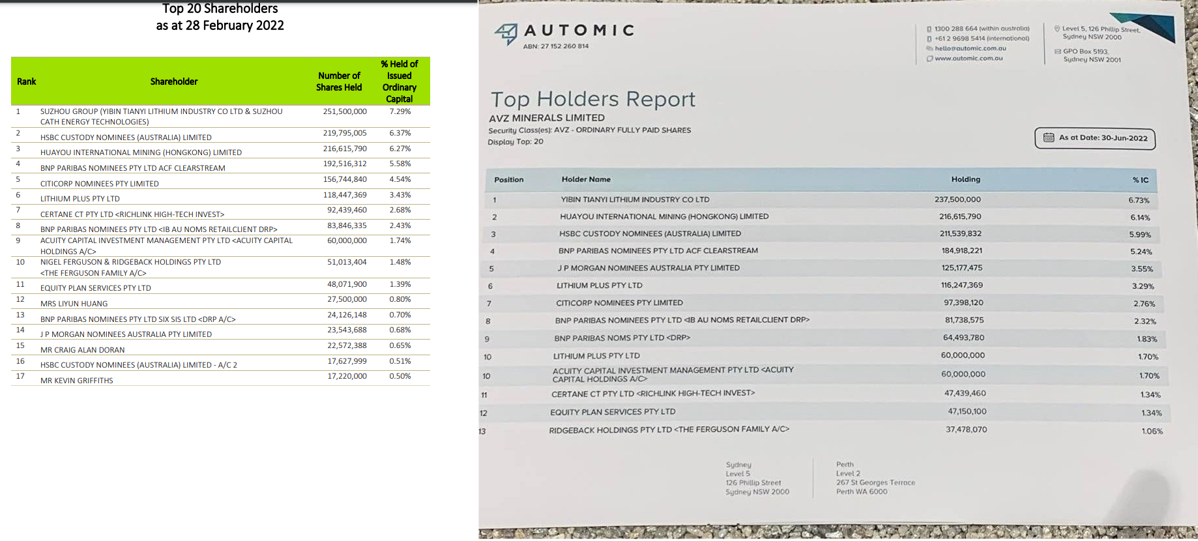Click the email icon beside hello@automic.com.au
The image size is (1198, 541).
pyautogui.click(x=929, y=49)
